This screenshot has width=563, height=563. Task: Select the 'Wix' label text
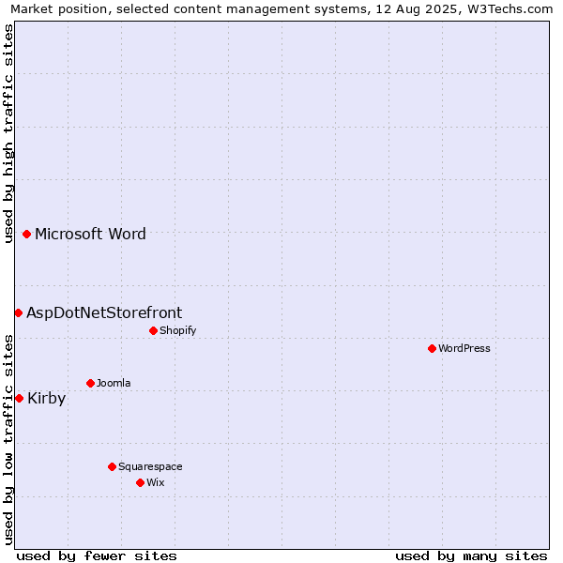(x=156, y=482)
